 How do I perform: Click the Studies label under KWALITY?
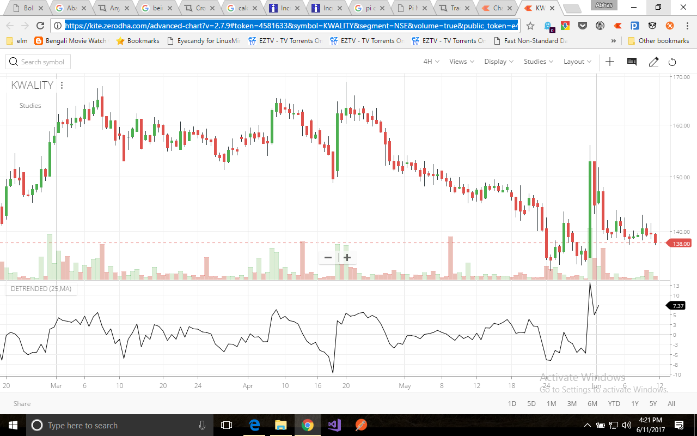(30, 106)
